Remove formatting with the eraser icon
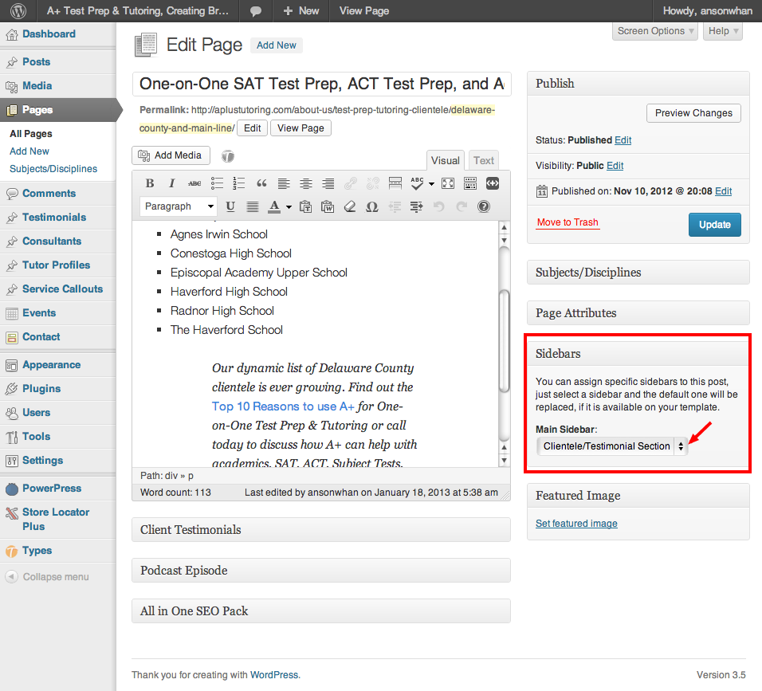 pos(350,206)
